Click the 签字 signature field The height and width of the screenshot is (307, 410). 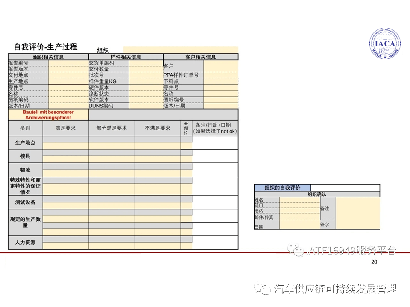tap(325, 223)
